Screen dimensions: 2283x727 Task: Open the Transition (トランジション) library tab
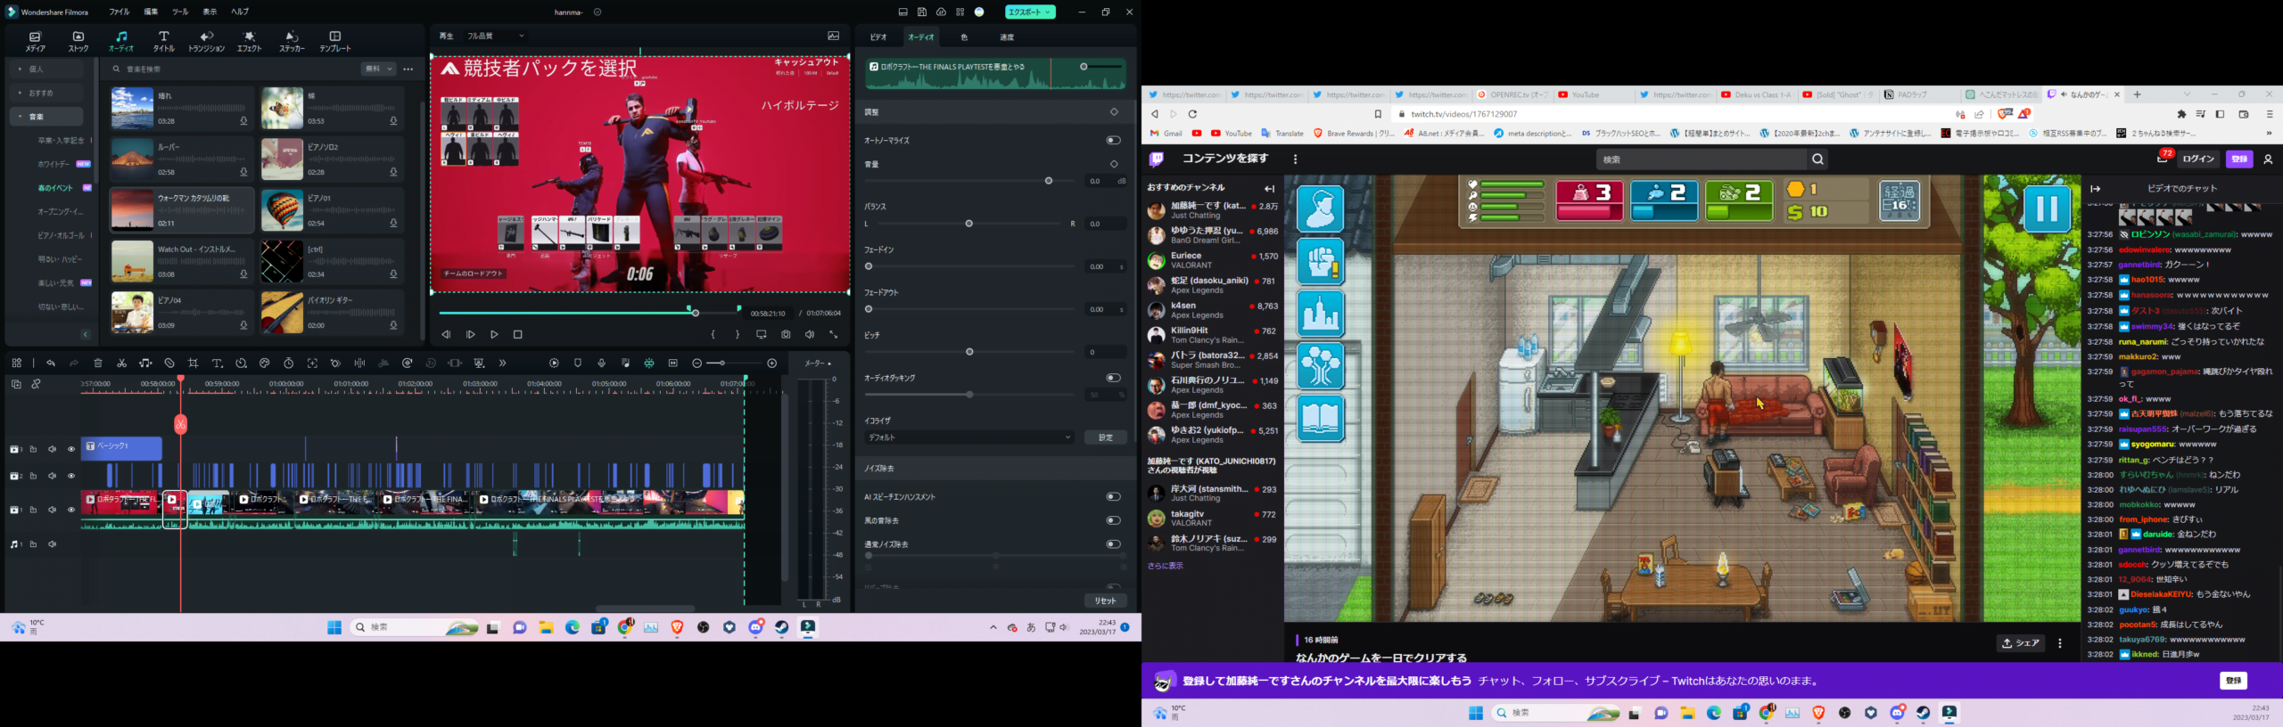pos(206,41)
